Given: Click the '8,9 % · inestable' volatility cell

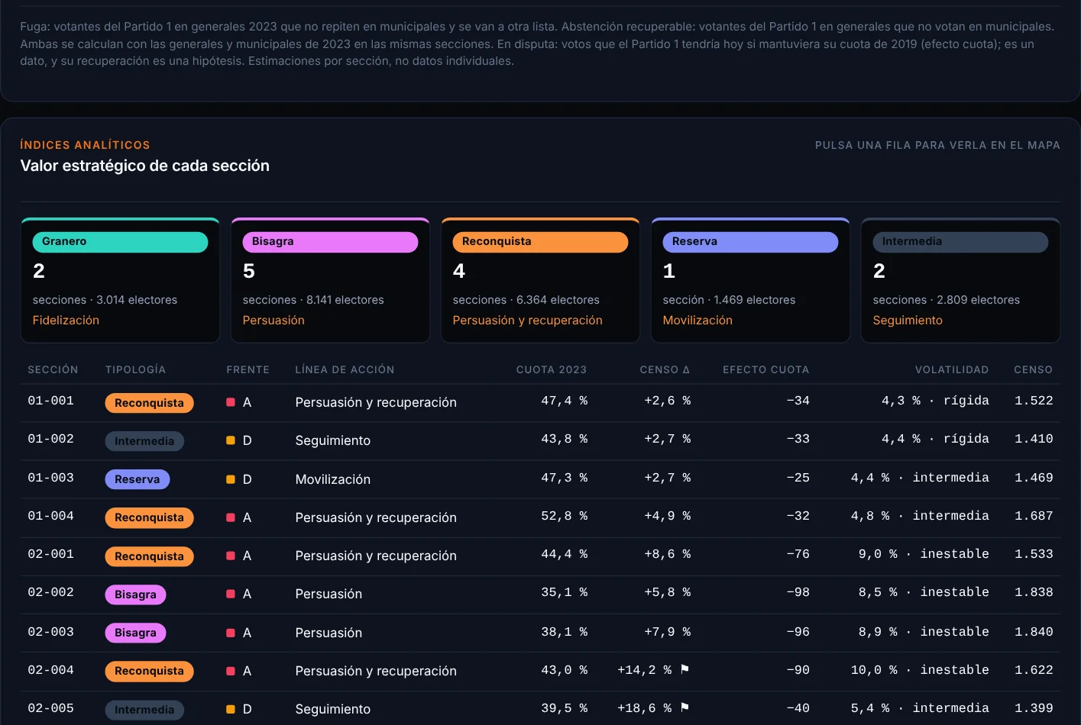Looking at the screenshot, I should (x=924, y=632).
